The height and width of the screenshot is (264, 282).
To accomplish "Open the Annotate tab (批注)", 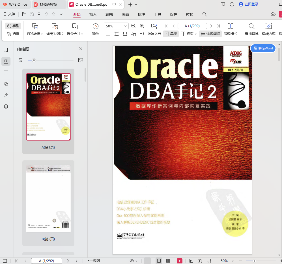I will pyautogui.click(x=141, y=14).
